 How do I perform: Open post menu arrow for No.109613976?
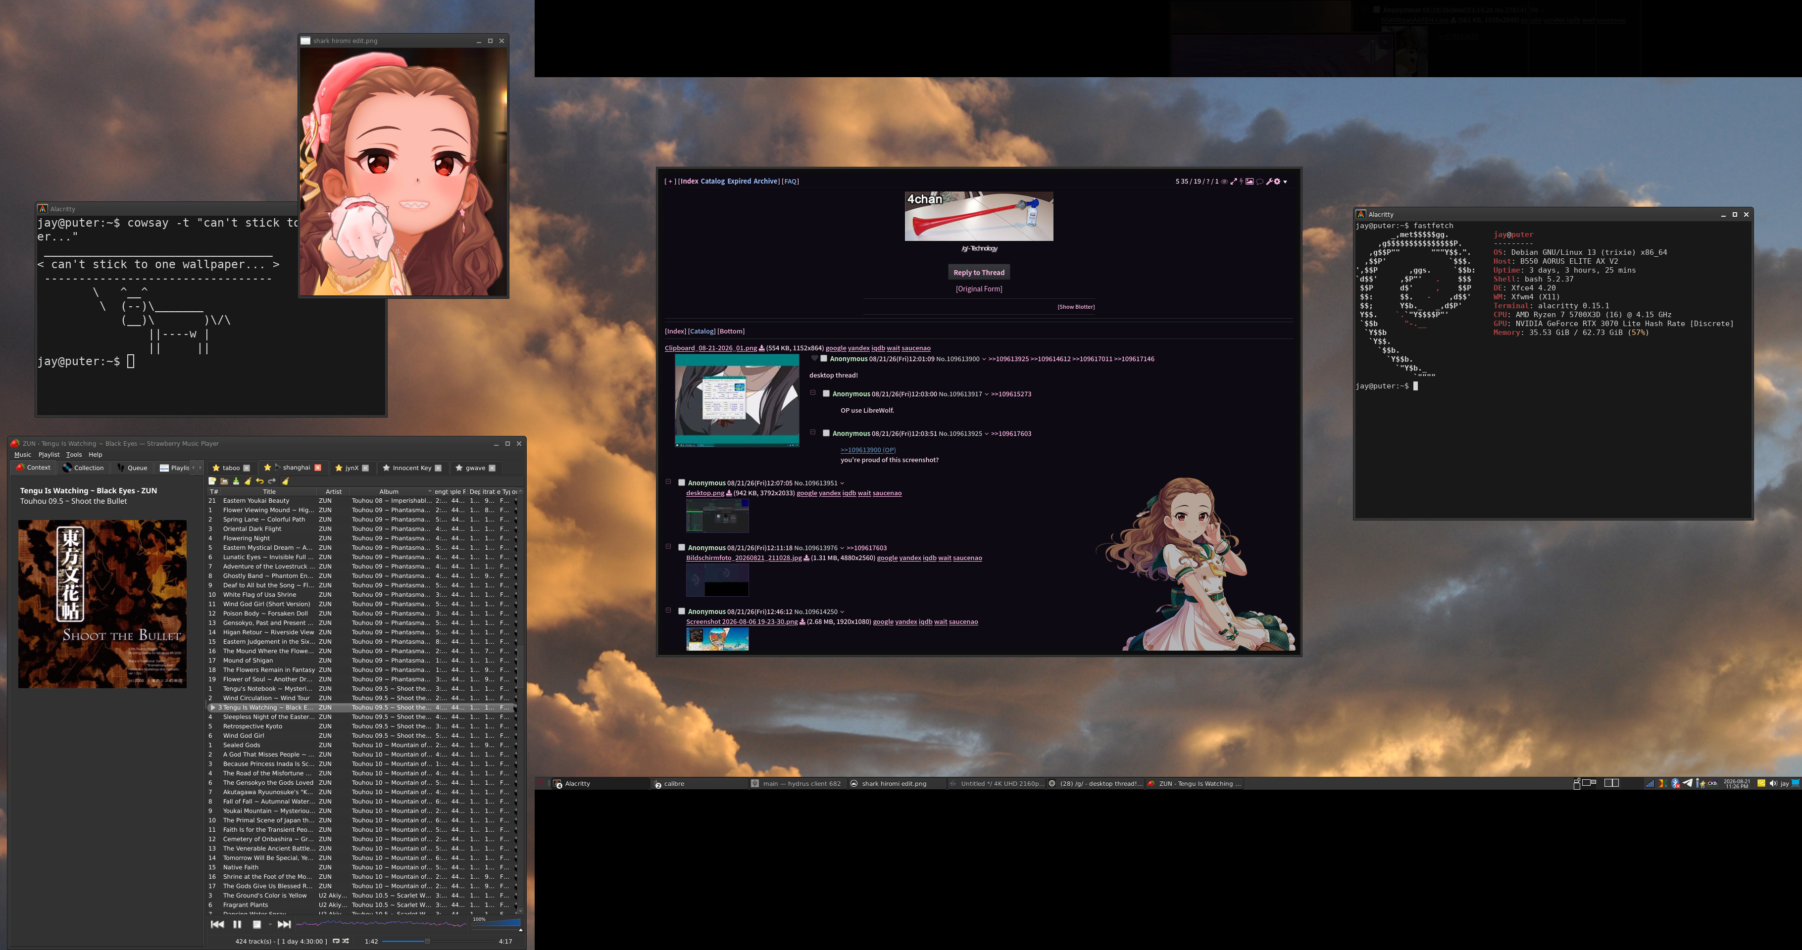[842, 548]
